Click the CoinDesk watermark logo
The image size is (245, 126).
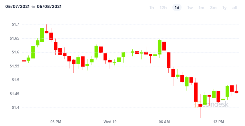coord(211,104)
